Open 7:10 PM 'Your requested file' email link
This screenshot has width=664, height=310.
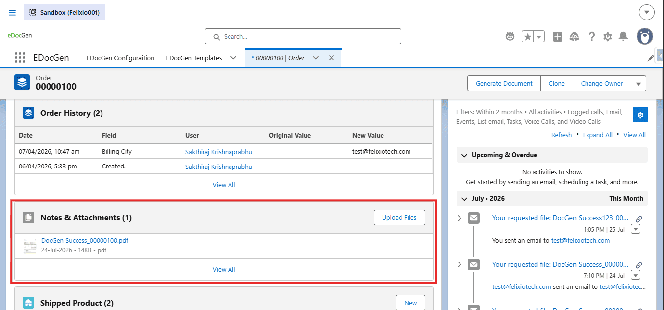pos(560,264)
